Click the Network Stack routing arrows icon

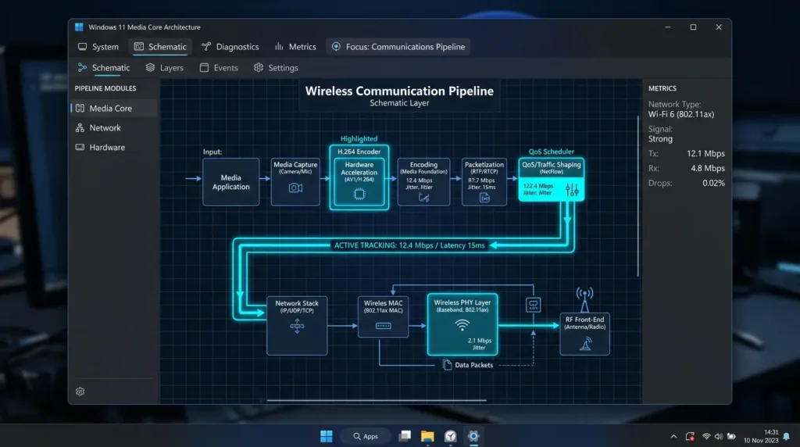(297, 326)
